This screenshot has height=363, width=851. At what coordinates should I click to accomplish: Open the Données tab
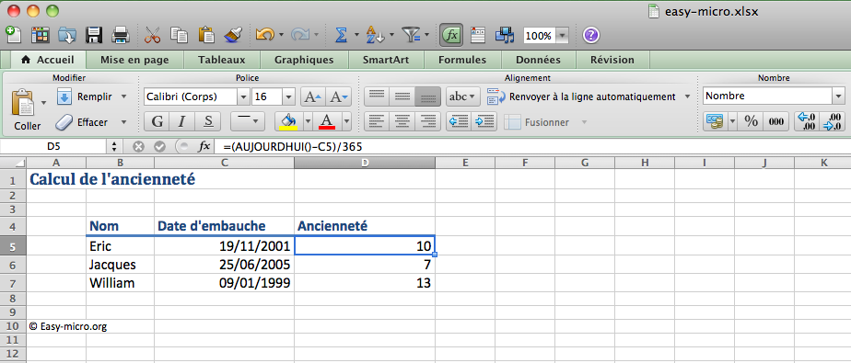point(538,60)
